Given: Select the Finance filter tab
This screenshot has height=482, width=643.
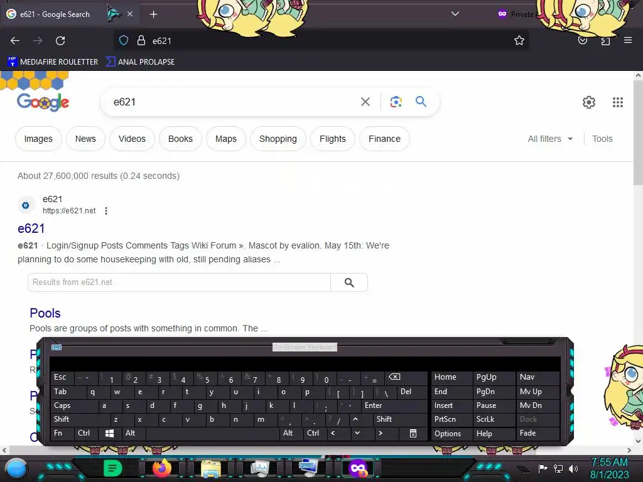Looking at the screenshot, I should coord(384,139).
